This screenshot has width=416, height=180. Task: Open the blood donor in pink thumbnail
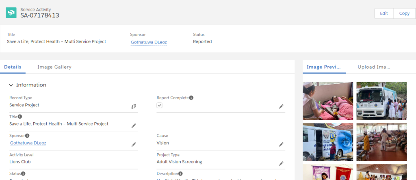click(x=328, y=101)
